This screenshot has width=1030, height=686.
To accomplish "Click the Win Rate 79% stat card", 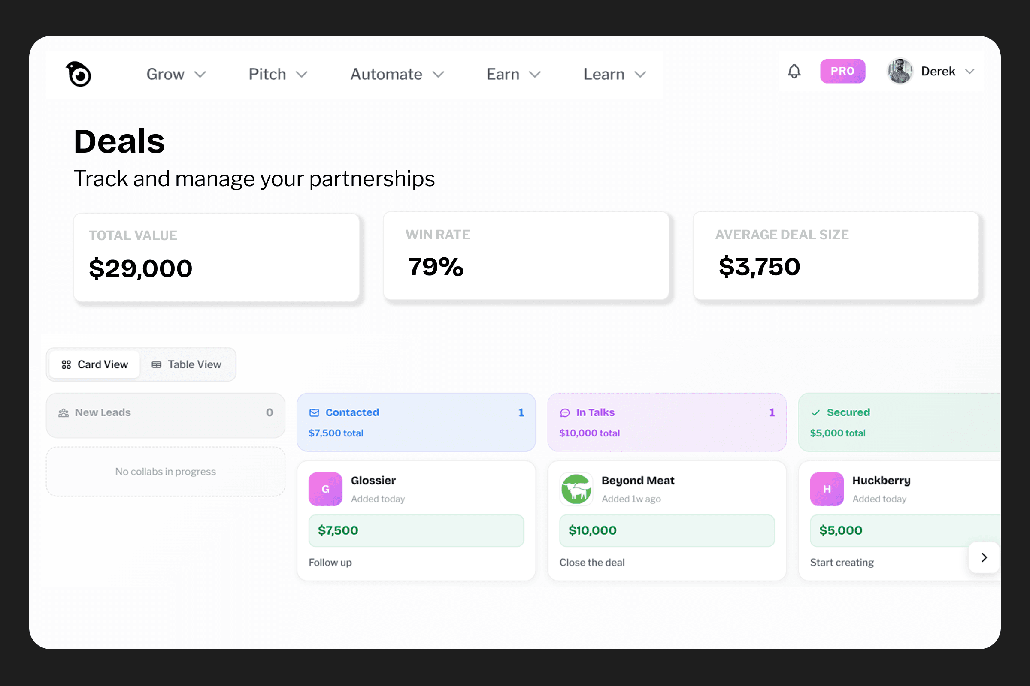I will pos(525,257).
